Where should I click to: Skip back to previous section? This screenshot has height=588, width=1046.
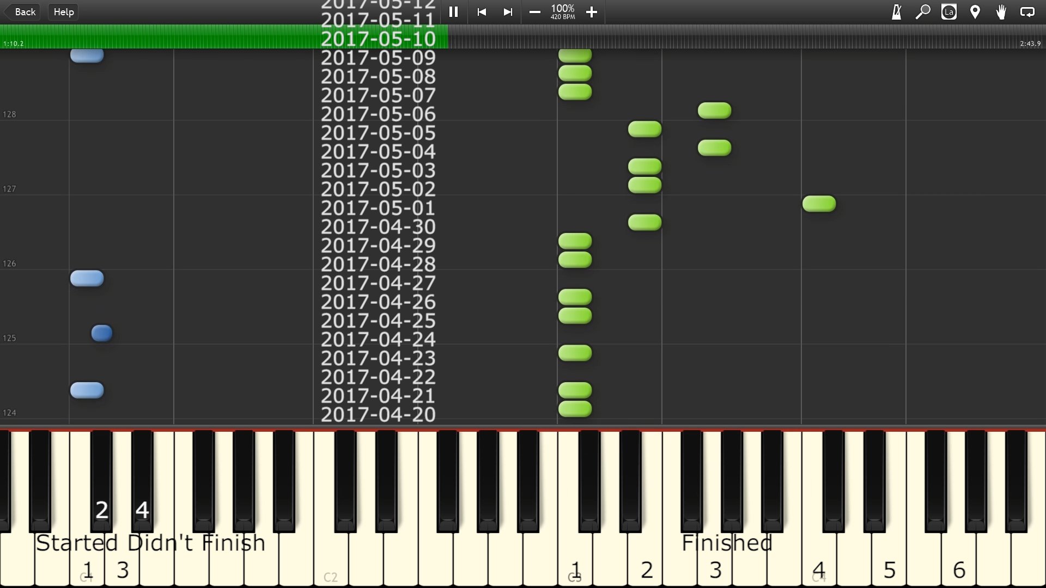click(x=482, y=12)
